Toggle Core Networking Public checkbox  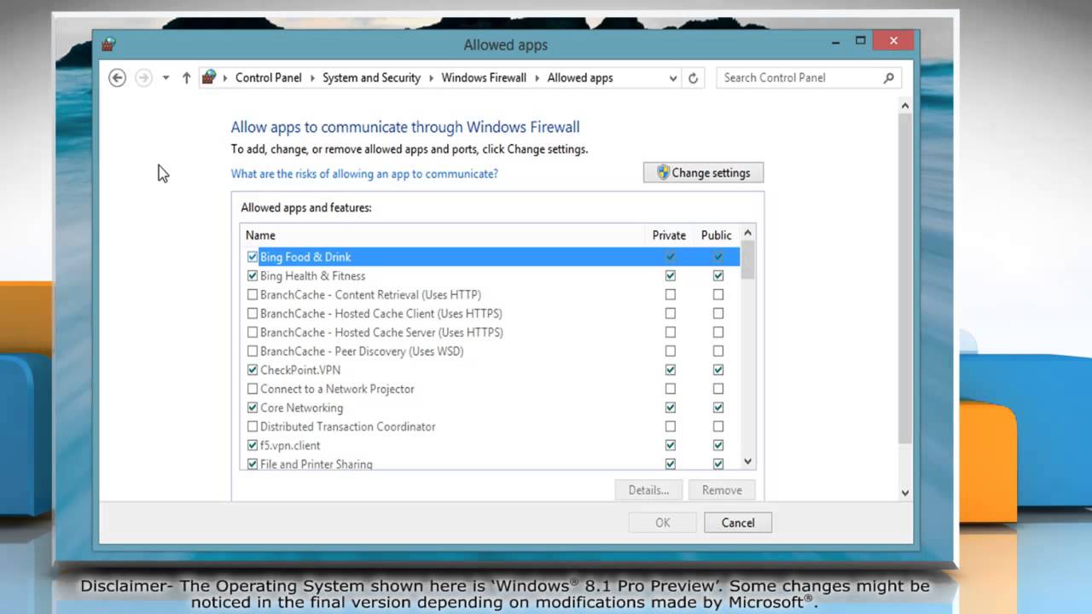(x=718, y=408)
